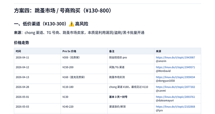Open the linux.do topic 1959034 link
Screen dimensions: 215x114
175,77
